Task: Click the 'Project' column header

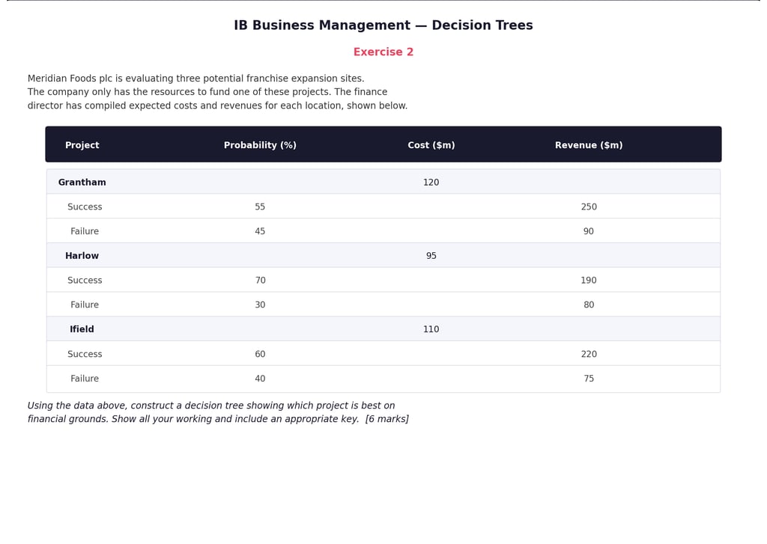Action: (82, 145)
